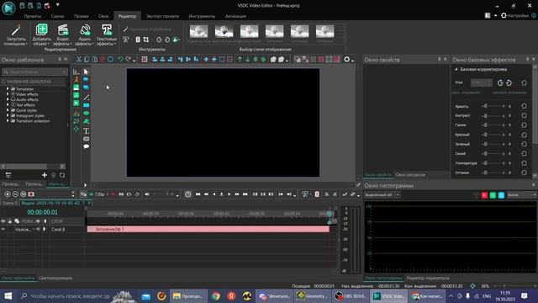The image size is (538, 303).
Task: Pin the Окно свойств panel
Action: tap(439, 59)
